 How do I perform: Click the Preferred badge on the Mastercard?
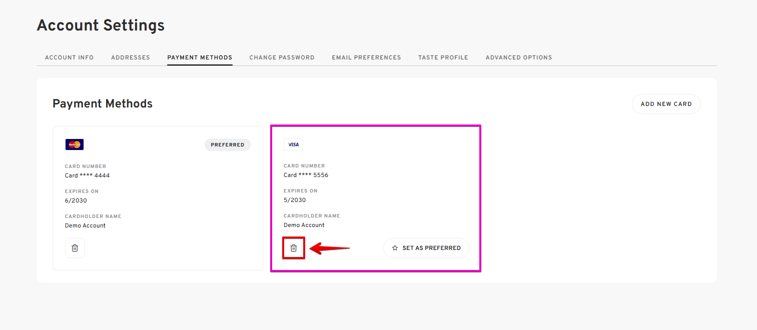(x=227, y=145)
